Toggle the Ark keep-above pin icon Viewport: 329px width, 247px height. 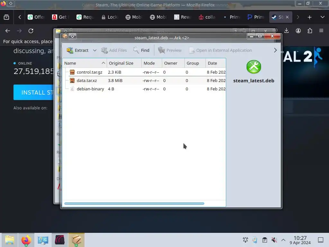coord(72,36)
